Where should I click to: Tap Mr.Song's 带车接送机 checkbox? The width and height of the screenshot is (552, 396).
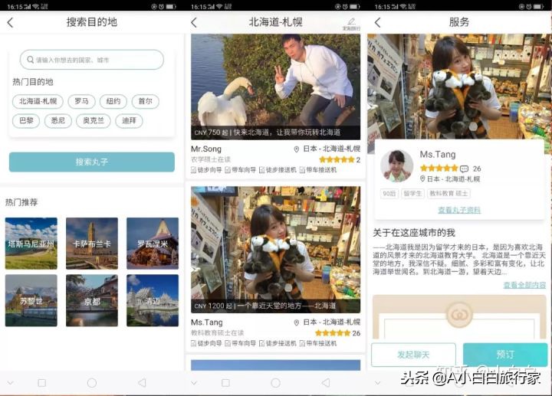pyautogui.click(x=302, y=170)
